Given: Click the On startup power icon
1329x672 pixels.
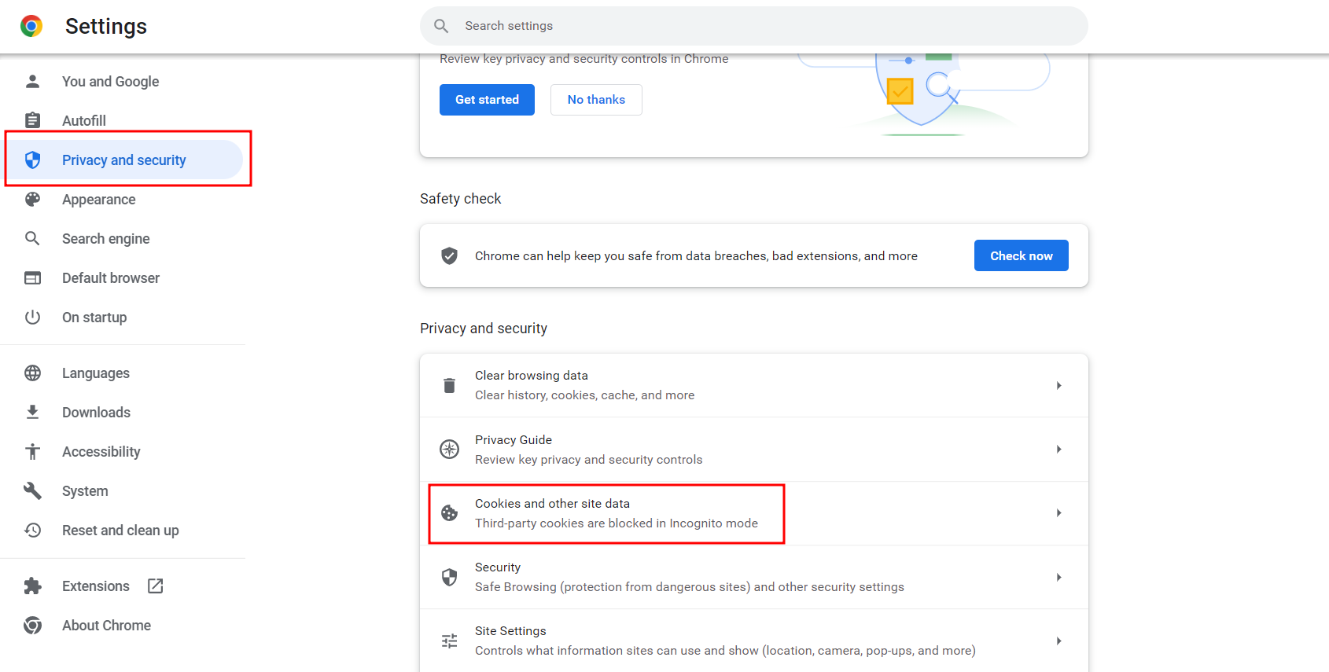Looking at the screenshot, I should (32, 317).
